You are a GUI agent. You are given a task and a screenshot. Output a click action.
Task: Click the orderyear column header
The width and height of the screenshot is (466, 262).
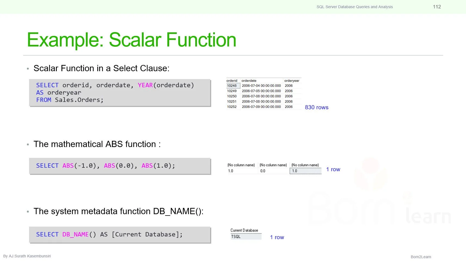coord(292,81)
